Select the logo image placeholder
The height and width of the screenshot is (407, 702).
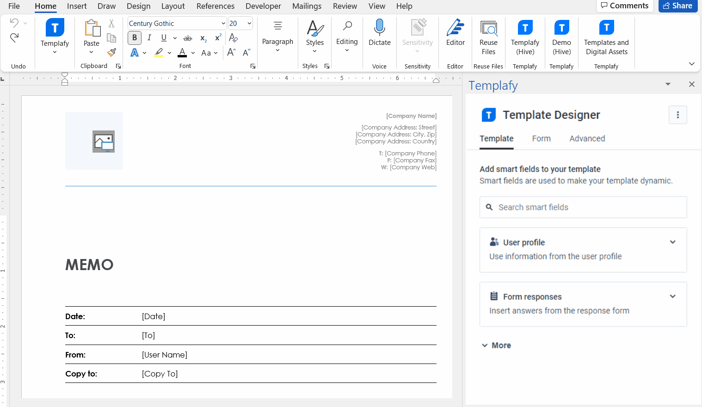coord(94,141)
